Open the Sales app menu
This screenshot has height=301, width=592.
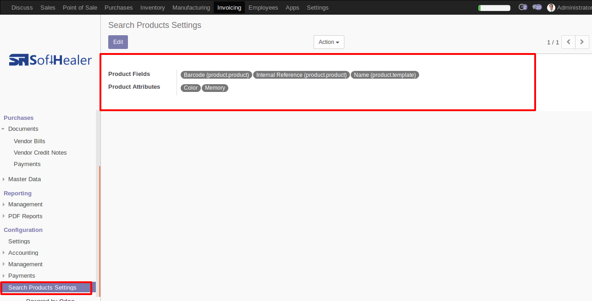click(48, 7)
